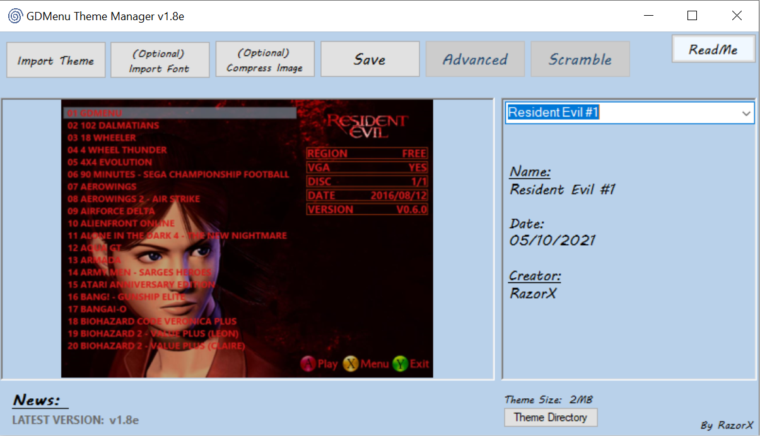
Task: Click the LATEST VERSION: v1.8e text
Action: click(x=76, y=420)
